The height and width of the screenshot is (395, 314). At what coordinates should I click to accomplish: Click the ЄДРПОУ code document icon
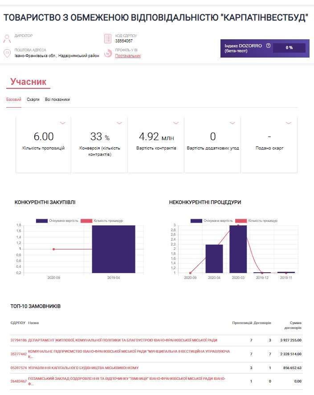(x=108, y=38)
